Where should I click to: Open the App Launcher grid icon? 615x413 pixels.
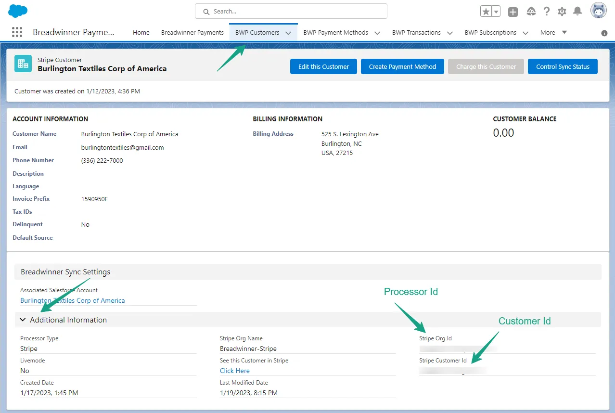click(17, 32)
